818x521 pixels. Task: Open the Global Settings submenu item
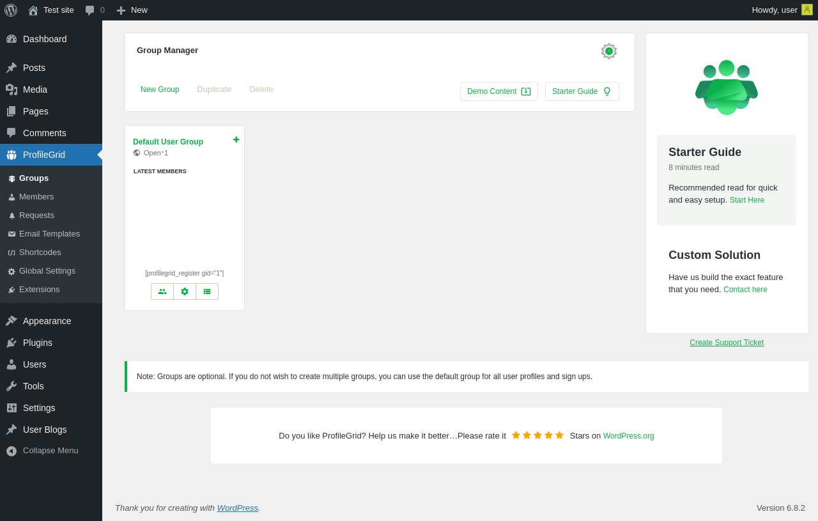(x=51, y=271)
